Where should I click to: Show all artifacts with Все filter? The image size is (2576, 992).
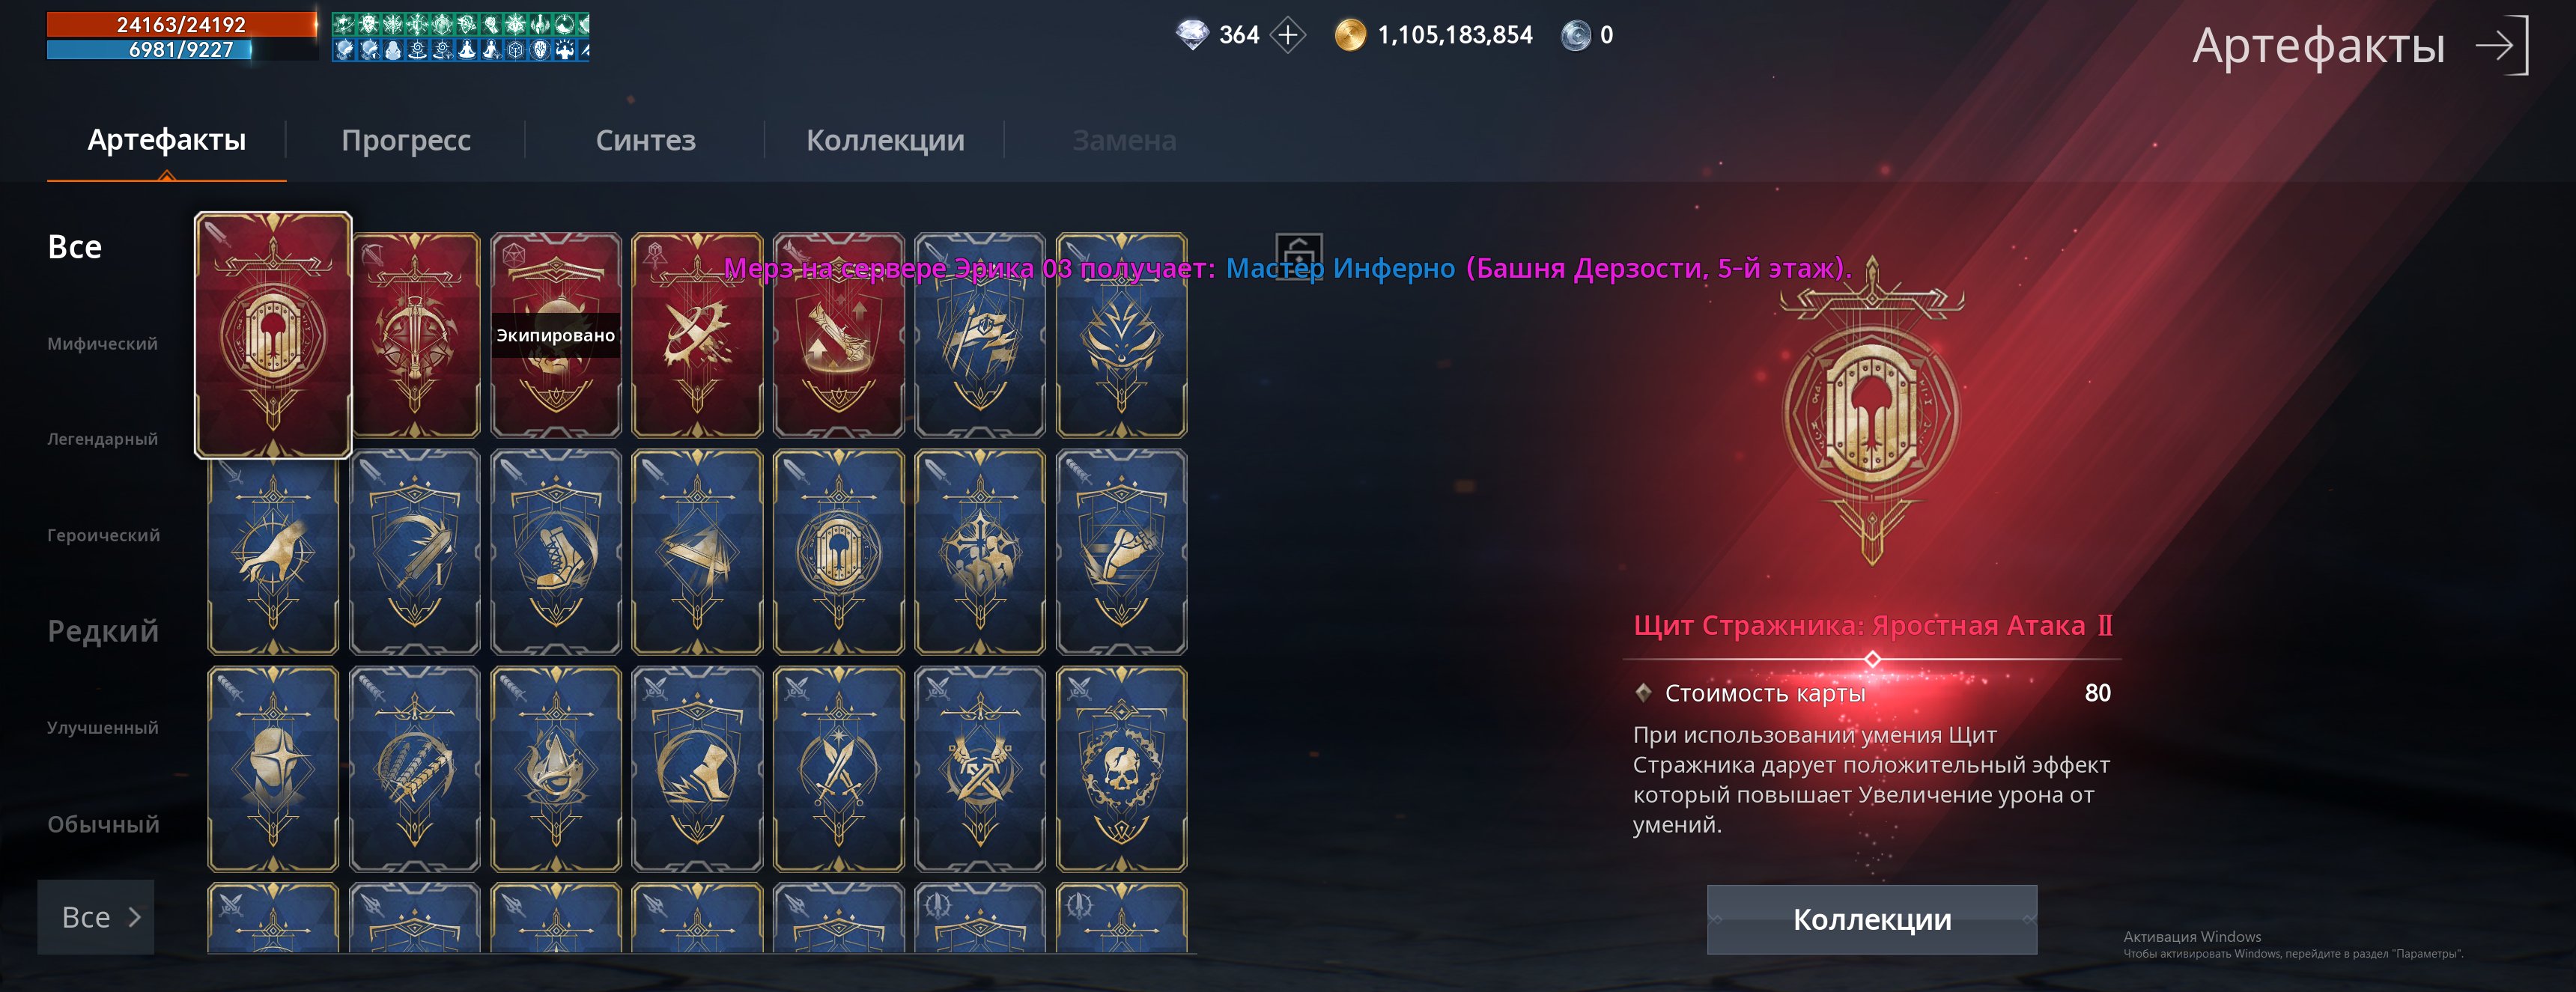tap(75, 247)
